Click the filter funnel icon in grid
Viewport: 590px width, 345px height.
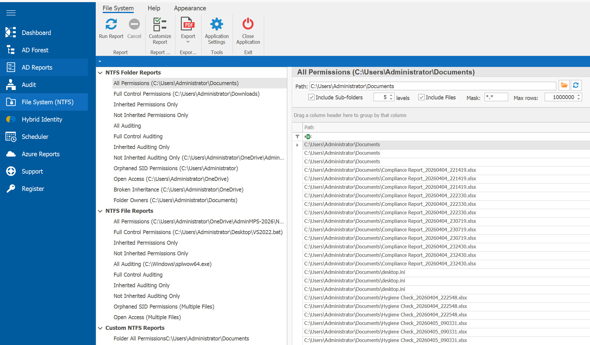(x=298, y=137)
